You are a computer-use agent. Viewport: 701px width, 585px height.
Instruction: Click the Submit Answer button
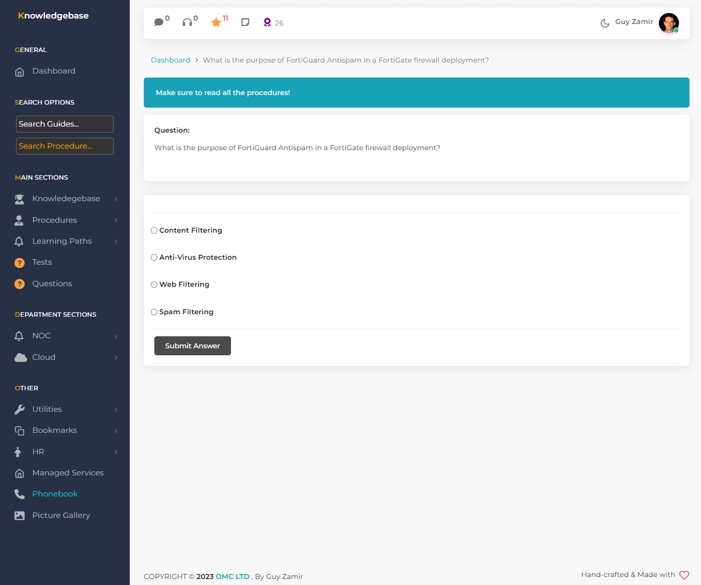pos(192,346)
